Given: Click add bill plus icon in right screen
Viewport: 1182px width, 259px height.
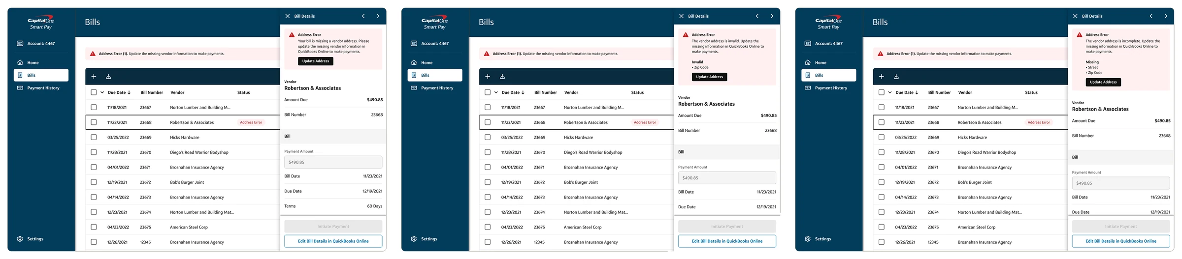Looking at the screenshot, I should (x=882, y=76).
